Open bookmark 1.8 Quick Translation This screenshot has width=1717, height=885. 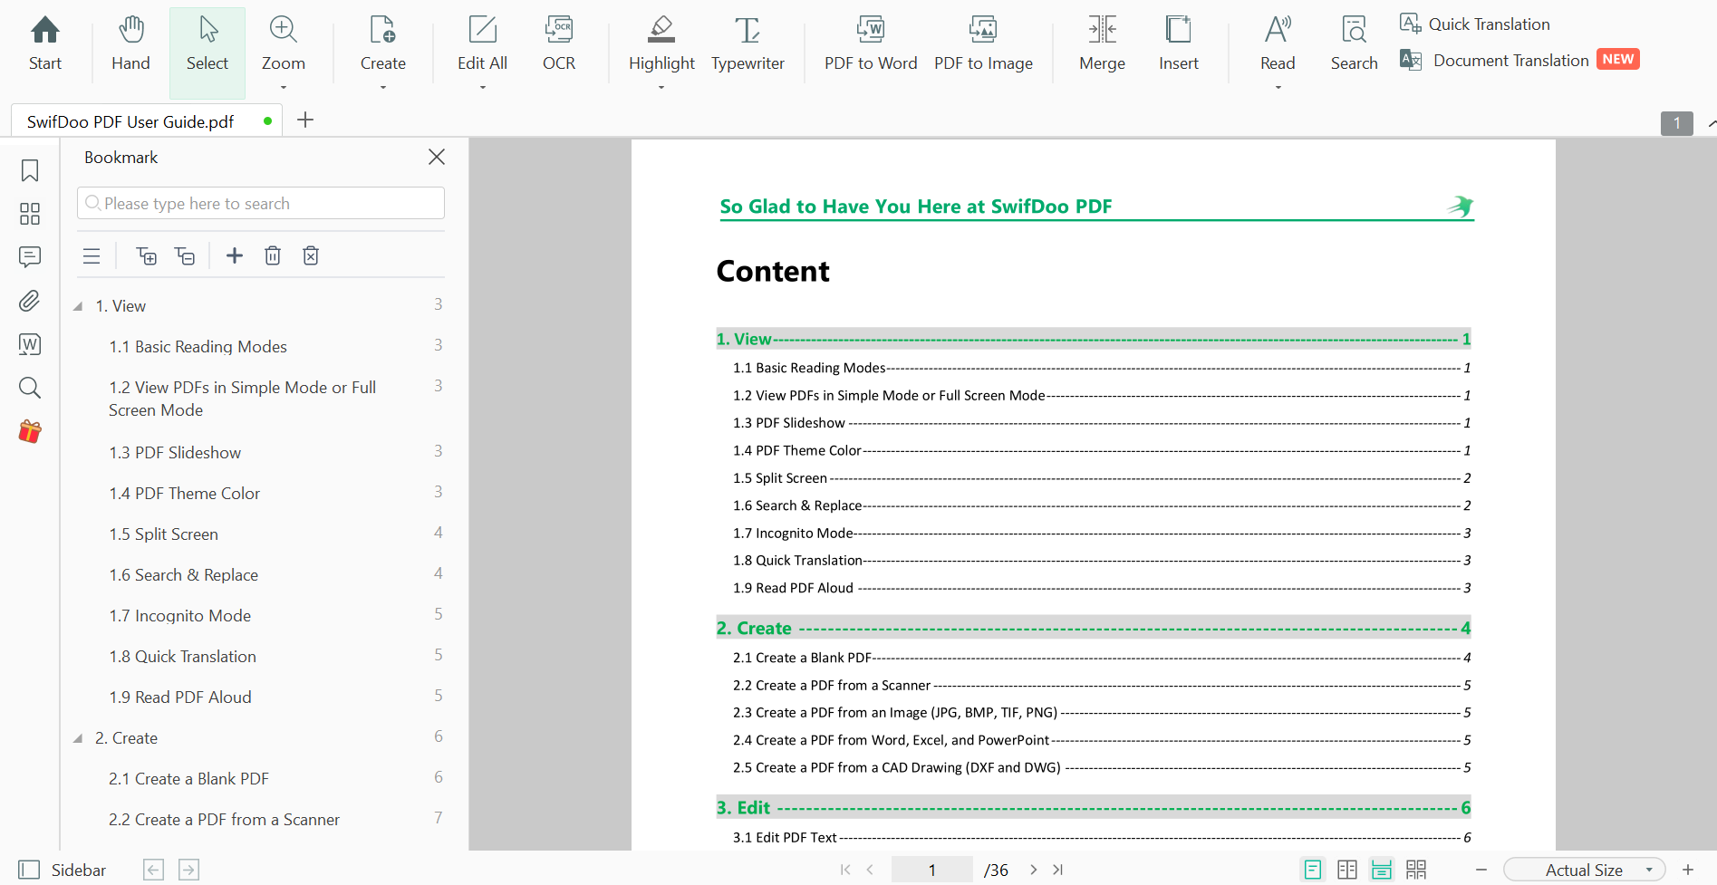pos(182,656)
